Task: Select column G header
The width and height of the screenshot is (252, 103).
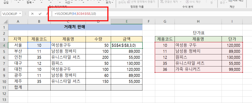Action: pyautogui.click(x=165, y=22)
